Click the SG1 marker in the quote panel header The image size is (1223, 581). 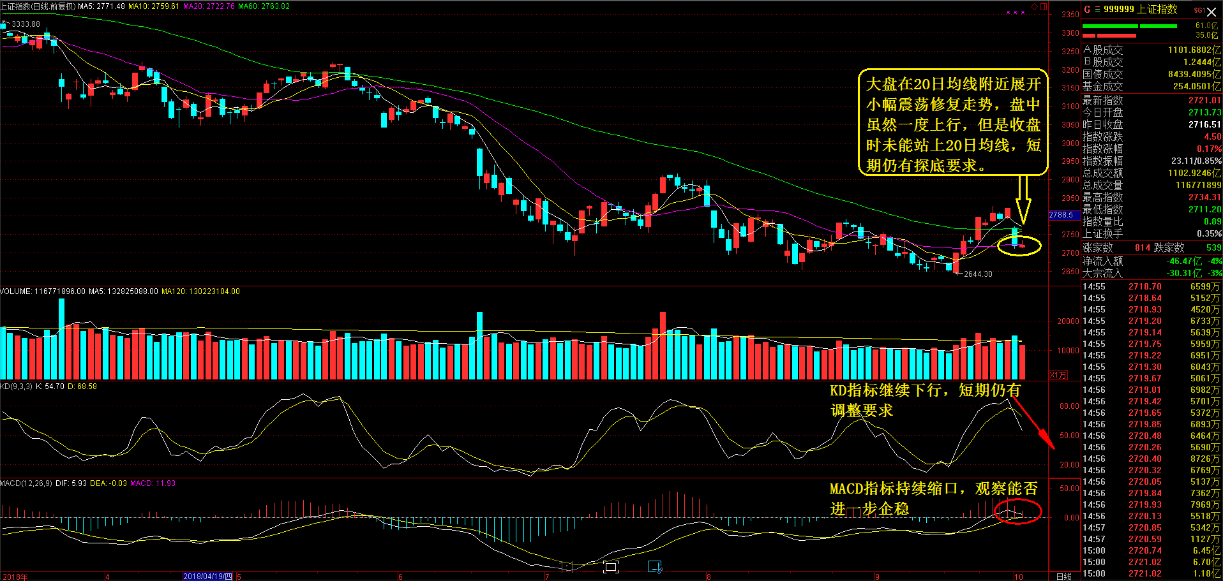coord(1199,10)
